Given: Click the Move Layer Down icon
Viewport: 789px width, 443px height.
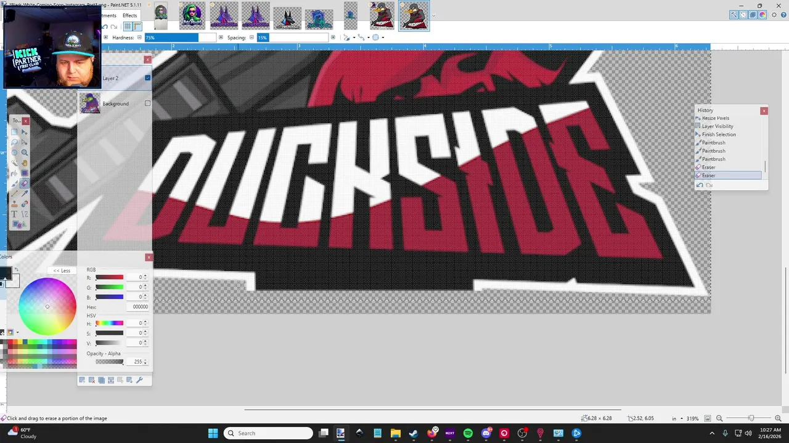Looking at the screenshot, I should point(129,380).
